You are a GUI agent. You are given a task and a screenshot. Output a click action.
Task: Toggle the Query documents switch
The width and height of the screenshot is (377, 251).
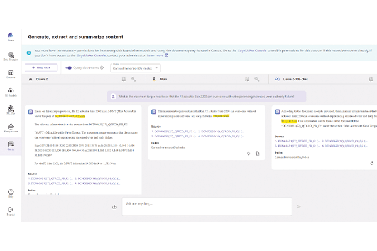[68, 68]
